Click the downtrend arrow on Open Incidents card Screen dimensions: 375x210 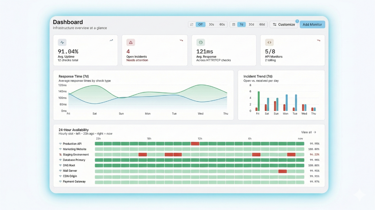click(x=181, y=40)
